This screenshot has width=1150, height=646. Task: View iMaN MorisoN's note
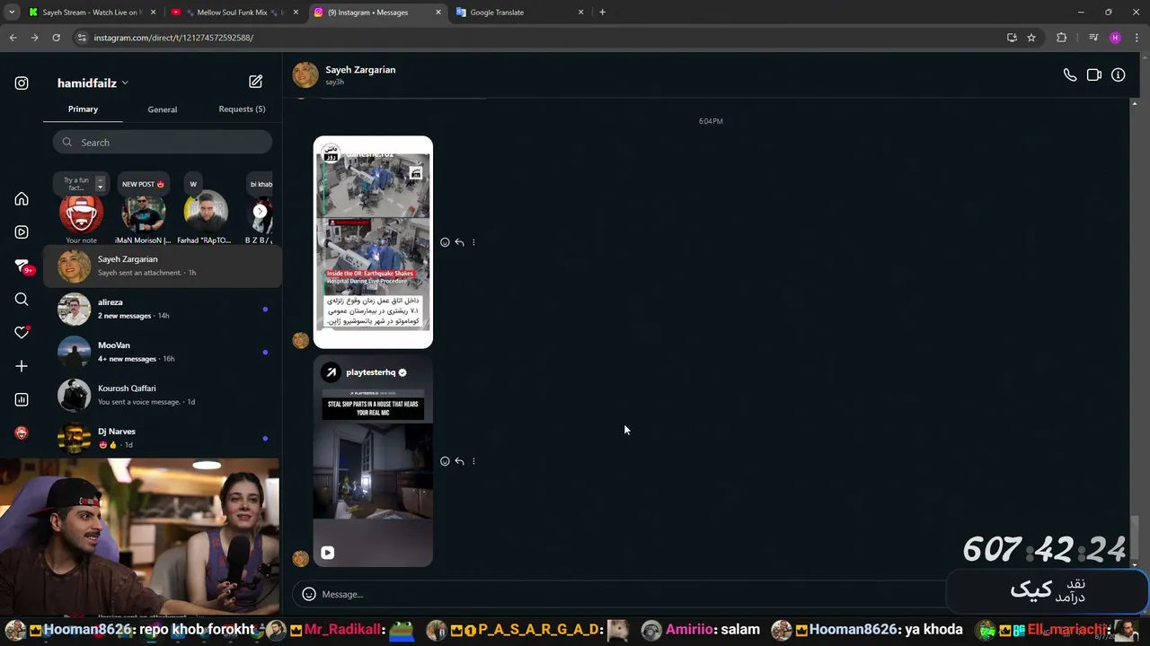(x=143, y=211)
